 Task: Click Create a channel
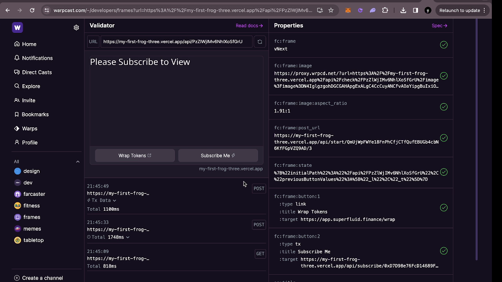point(38,278)
